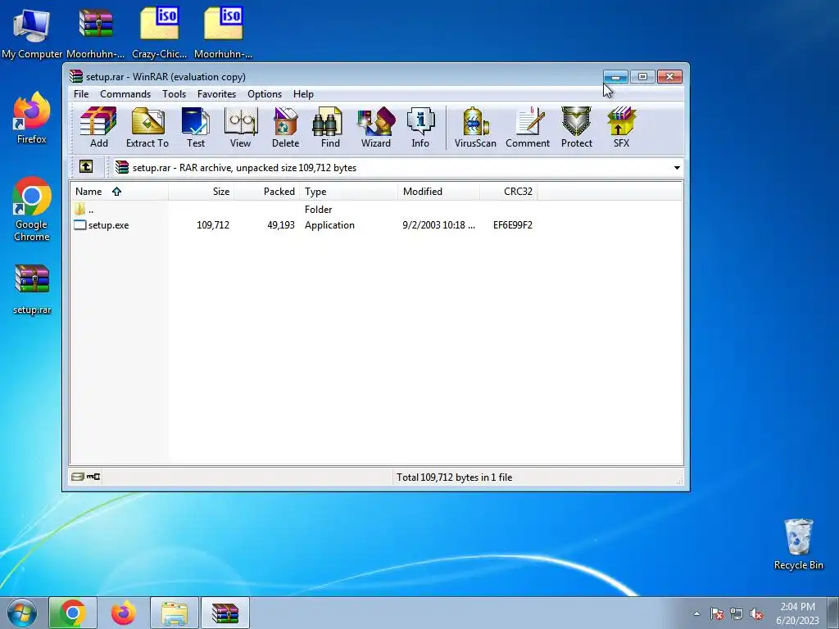Run the Test archive tool
The width and height of the screenshot is (839, 629).
tap(195, 127)
